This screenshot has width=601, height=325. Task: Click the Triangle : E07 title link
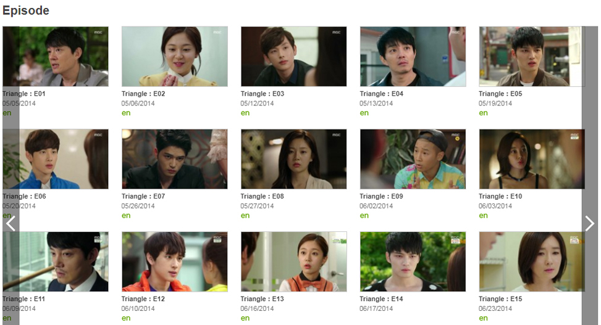(x=143, y=196)
